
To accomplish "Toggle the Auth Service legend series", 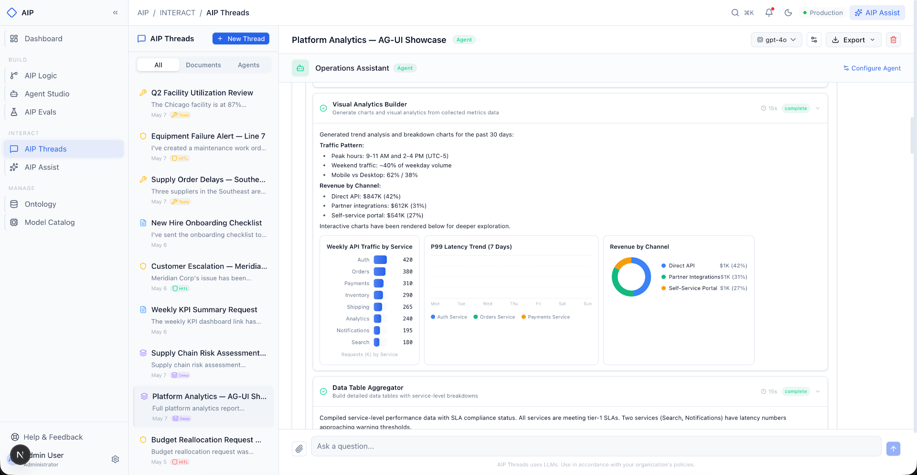I will [449, 317].
